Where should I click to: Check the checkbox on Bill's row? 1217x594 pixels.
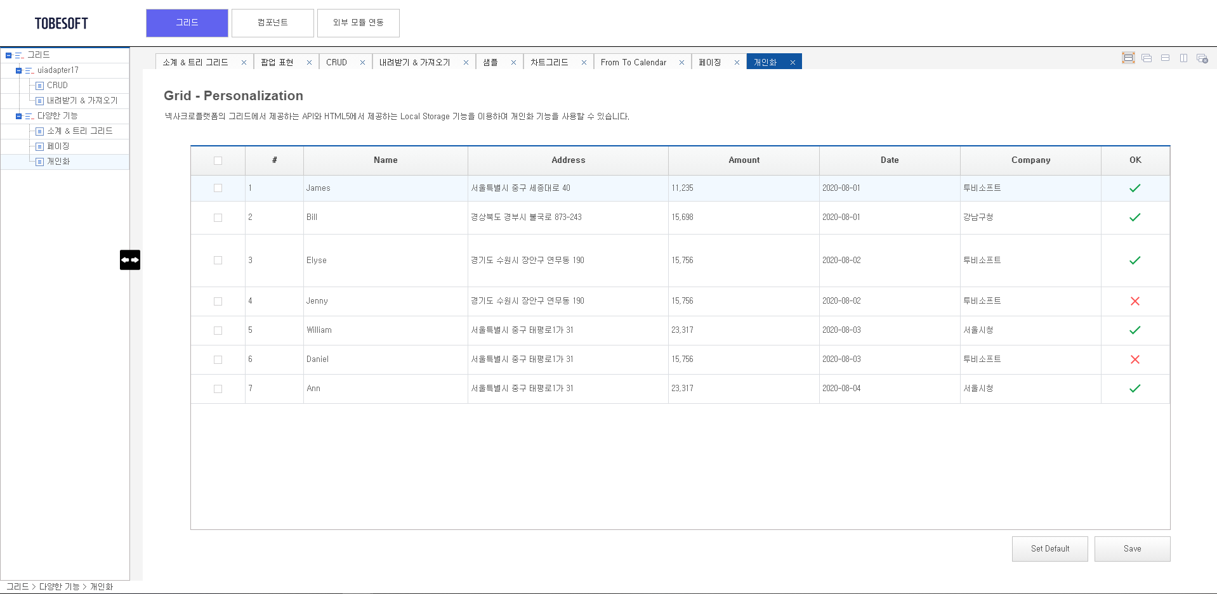[218, 217]
